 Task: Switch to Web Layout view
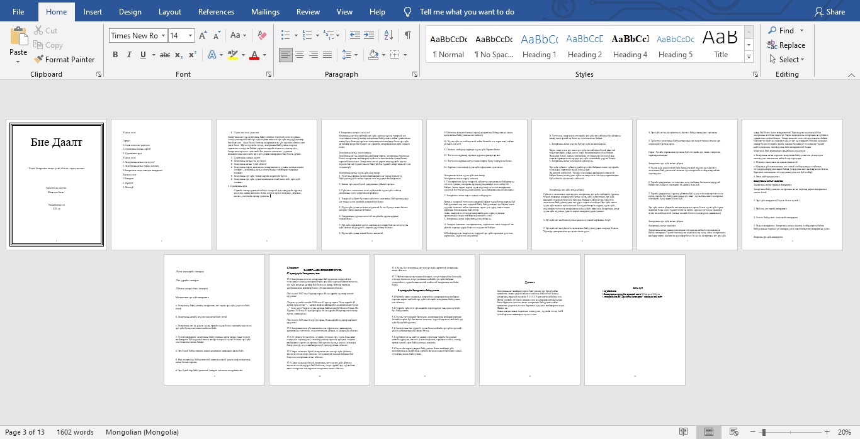[x=733, y=432]
